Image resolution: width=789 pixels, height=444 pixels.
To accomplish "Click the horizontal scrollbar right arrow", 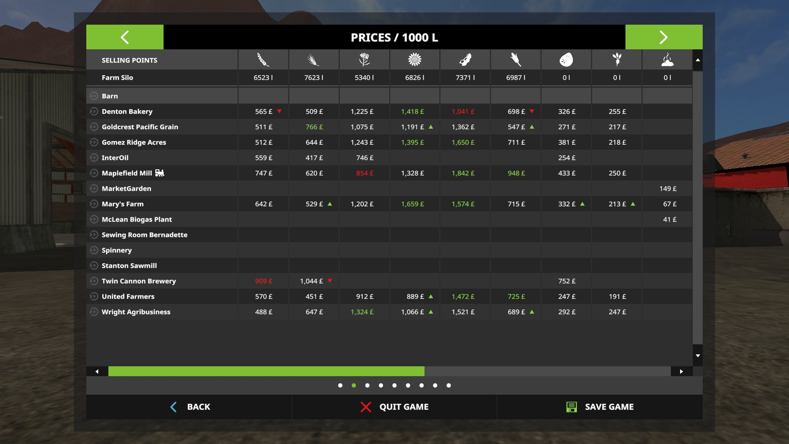I will tap(681, 371).
